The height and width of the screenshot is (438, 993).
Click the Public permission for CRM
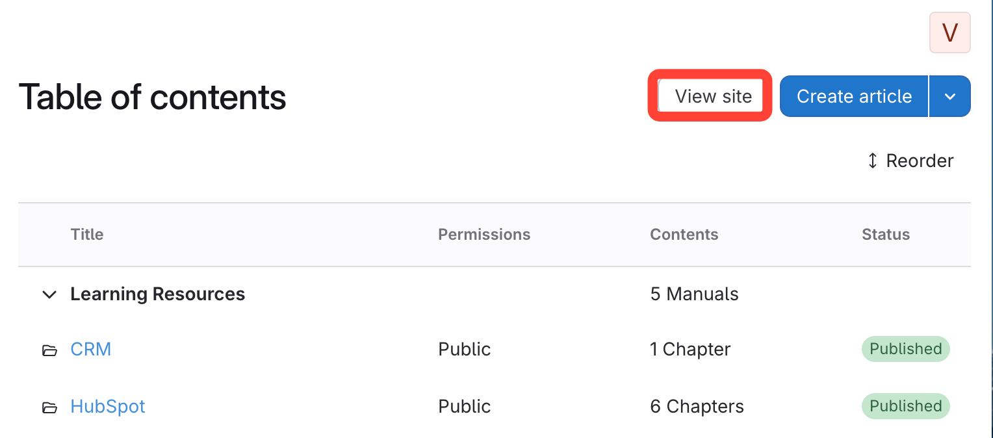coord(465,349)
